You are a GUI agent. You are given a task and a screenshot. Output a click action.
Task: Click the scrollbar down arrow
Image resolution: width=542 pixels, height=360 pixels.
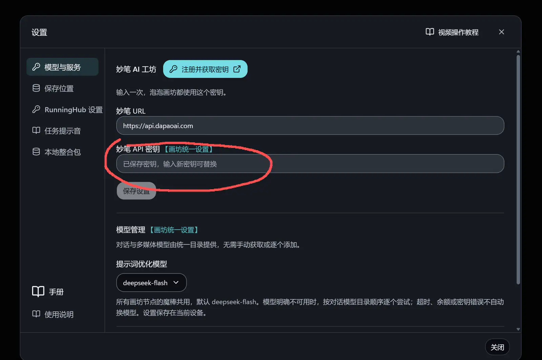(x=518, y=329)
